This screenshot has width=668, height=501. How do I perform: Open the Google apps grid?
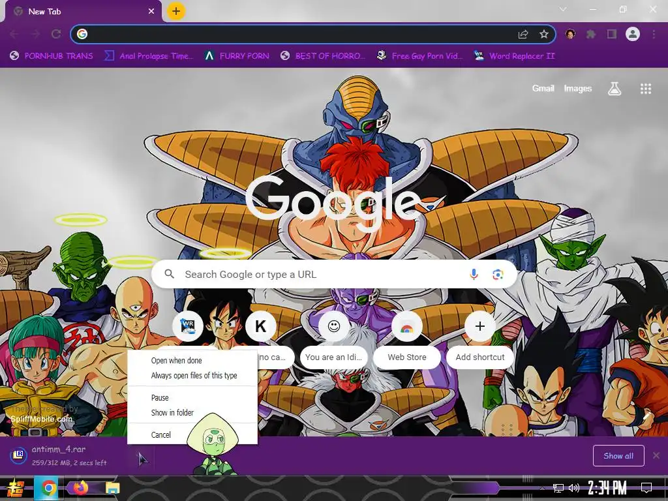pyautogui.click(x=646, y=89)
